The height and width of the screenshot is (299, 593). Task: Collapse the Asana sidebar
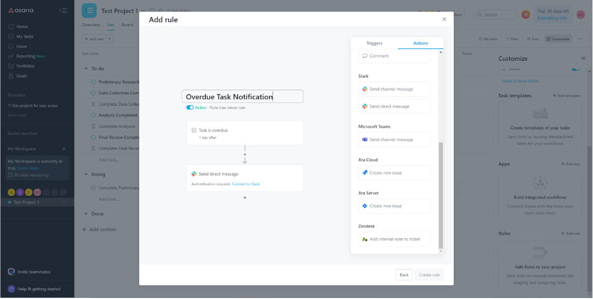tap(63, 11)
